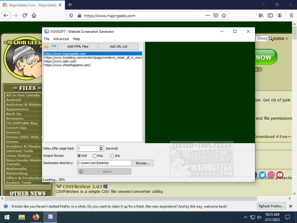Open CSVFileView 2.63 link
The image size is (297, 223).
coord(82,186)
